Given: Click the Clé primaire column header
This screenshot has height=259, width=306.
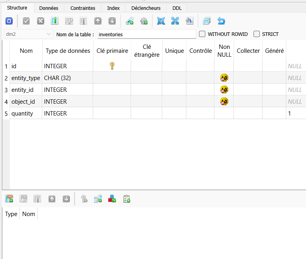Looking at the screenshot, I should (x=112, y=51).
